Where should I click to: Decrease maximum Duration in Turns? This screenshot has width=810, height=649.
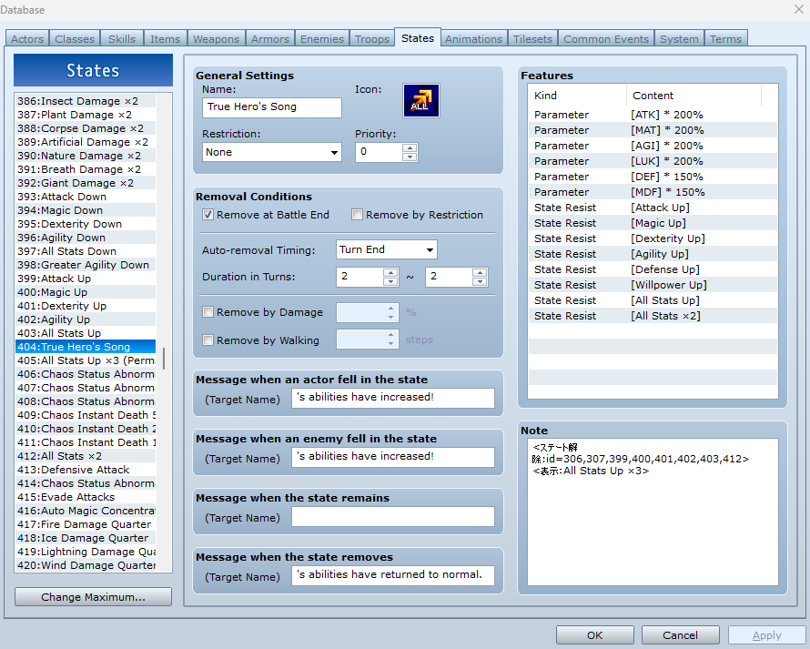point(480,281)
